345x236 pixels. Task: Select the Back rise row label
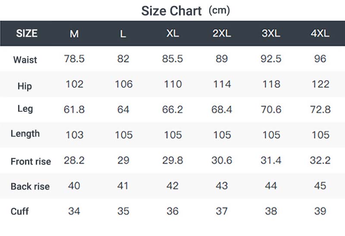pos(30,186)
